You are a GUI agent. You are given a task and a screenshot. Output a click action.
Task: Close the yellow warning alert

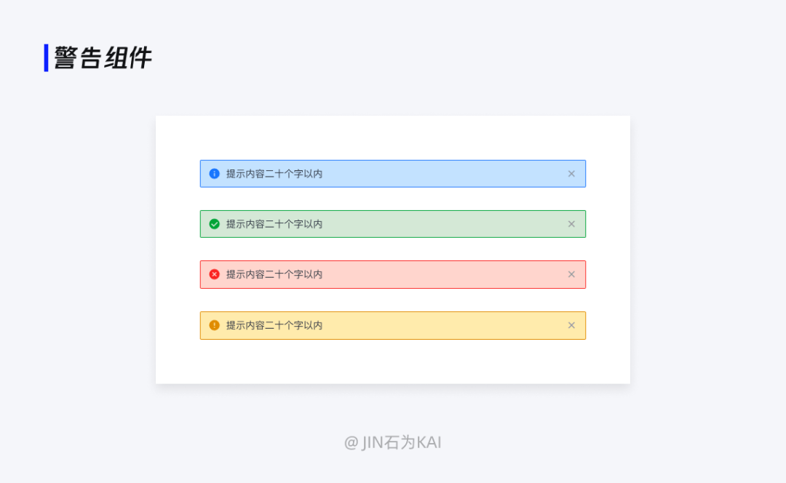pyautogui.click(x=571, y=325)
